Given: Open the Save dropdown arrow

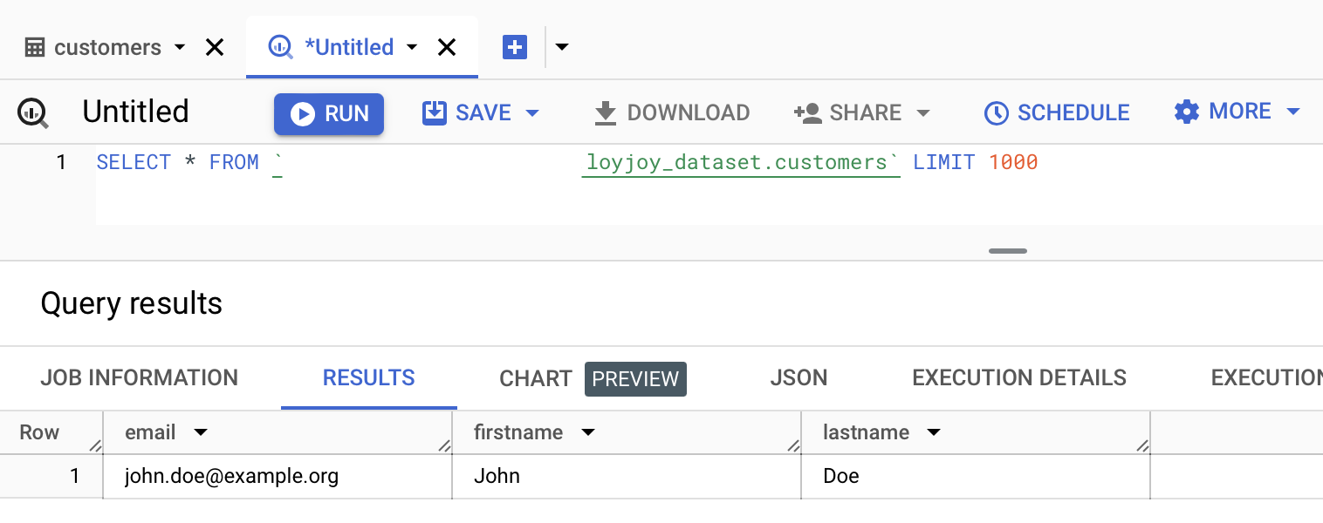Looking at the screenshot, I should pyautogui.click(x=532, y=113).
